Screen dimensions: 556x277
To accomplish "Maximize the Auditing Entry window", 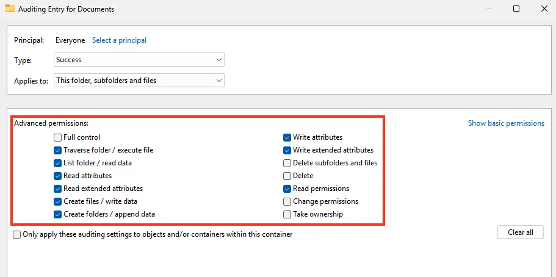I will (516, 9).
